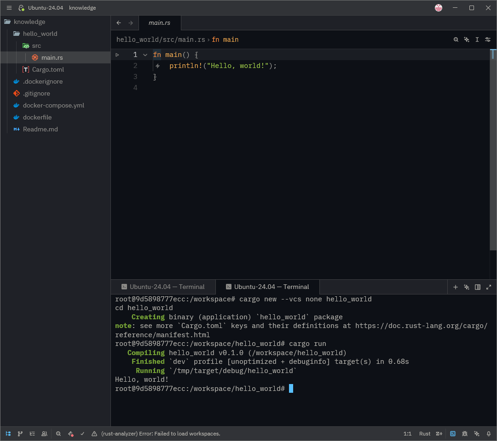Toggle the debugger panel bug icon
This screenshot has height=441, width=497.
coord(465,434)
